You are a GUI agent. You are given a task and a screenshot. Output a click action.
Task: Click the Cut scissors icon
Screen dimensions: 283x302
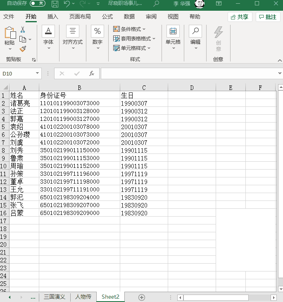(x=23, y=29)
